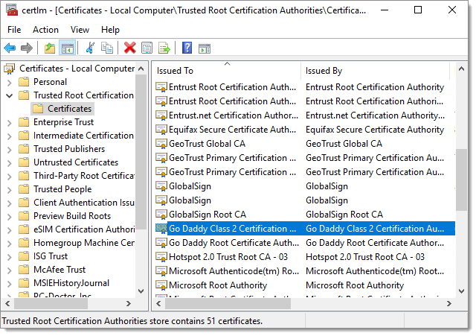Click tree pane vertical scrollbar thumb
476x336 pixels.
tap(141, 151)
